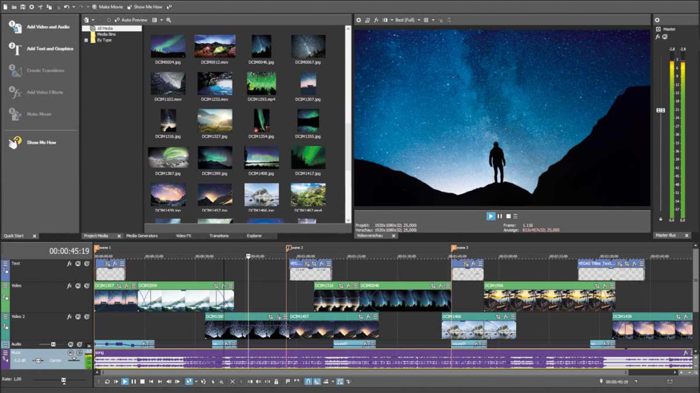Viewport: 700px width, 393px height.
Task: Mute the Video 2 track
Action: click(x=78, y=317)
